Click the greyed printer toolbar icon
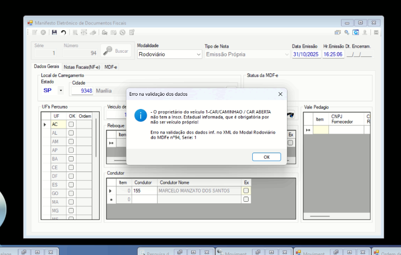The image size is (401, 255). (93, 32)
